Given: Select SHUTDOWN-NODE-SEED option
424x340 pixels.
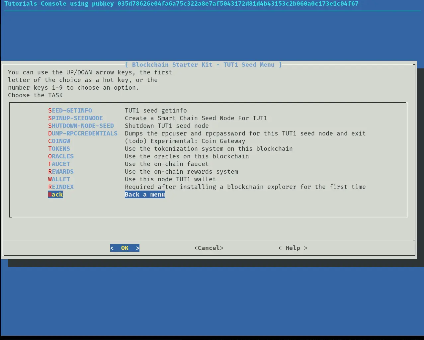Looking at the screenshot, I should (81, 126).
